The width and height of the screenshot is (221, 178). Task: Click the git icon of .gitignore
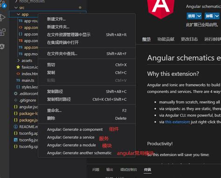[16, 100]
